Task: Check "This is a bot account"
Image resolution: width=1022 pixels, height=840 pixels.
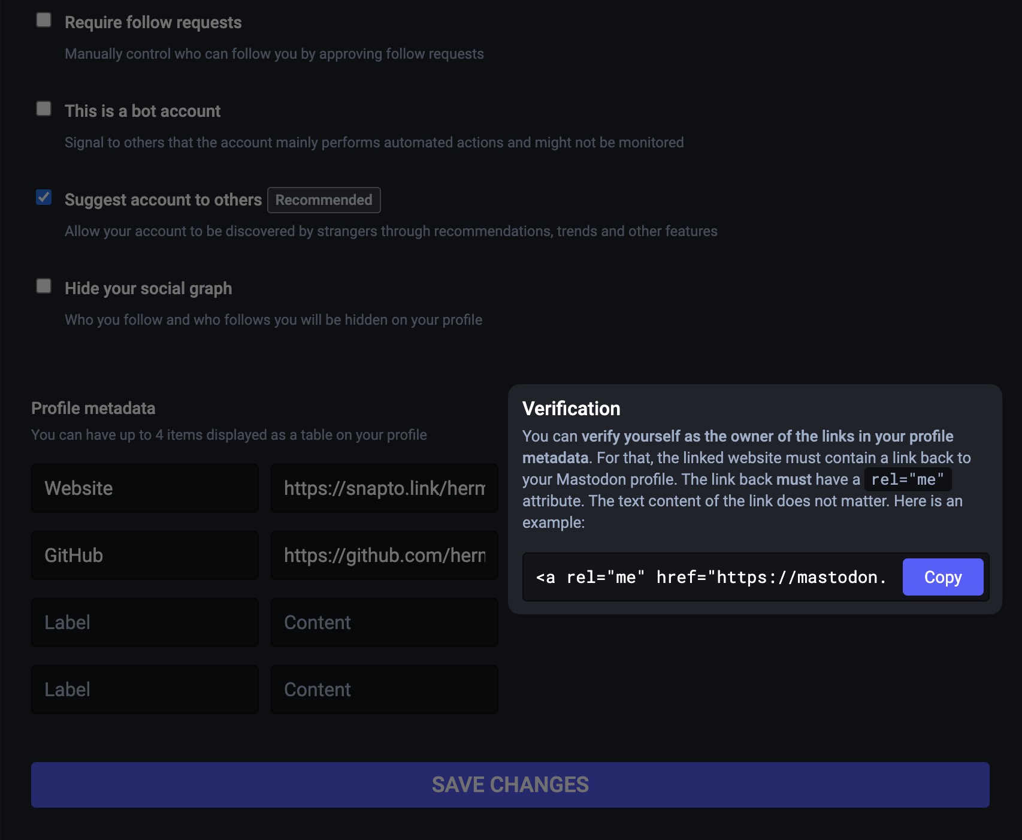Action: click(43, 109)
